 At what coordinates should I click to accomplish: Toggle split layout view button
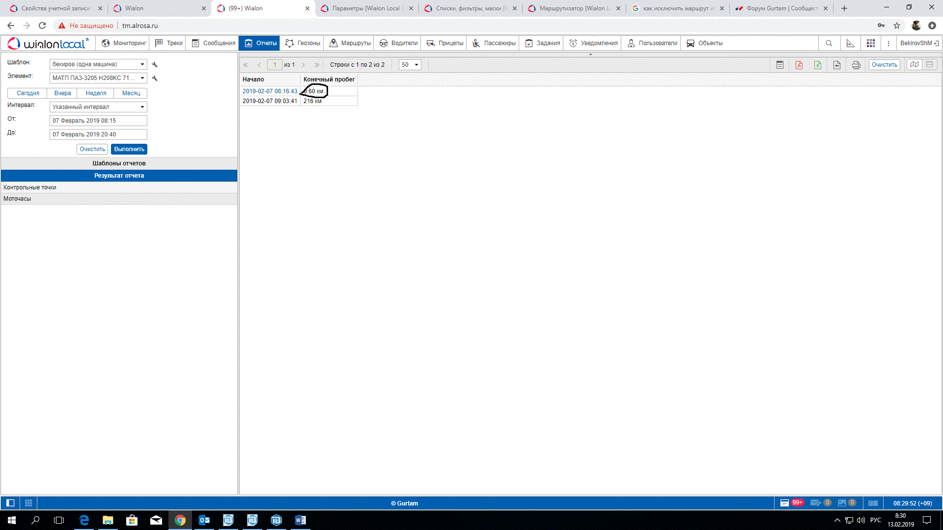(930, 64)
